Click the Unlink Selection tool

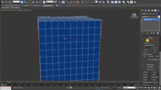click(6, 2)
